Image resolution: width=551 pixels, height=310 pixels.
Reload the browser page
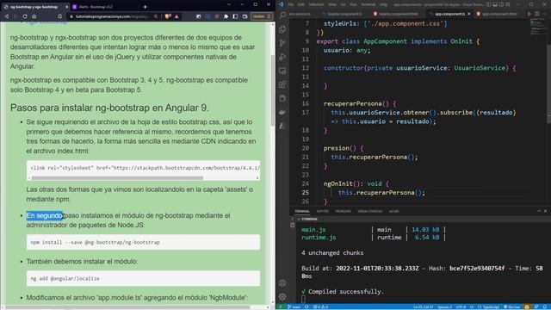tap(25, 16)
